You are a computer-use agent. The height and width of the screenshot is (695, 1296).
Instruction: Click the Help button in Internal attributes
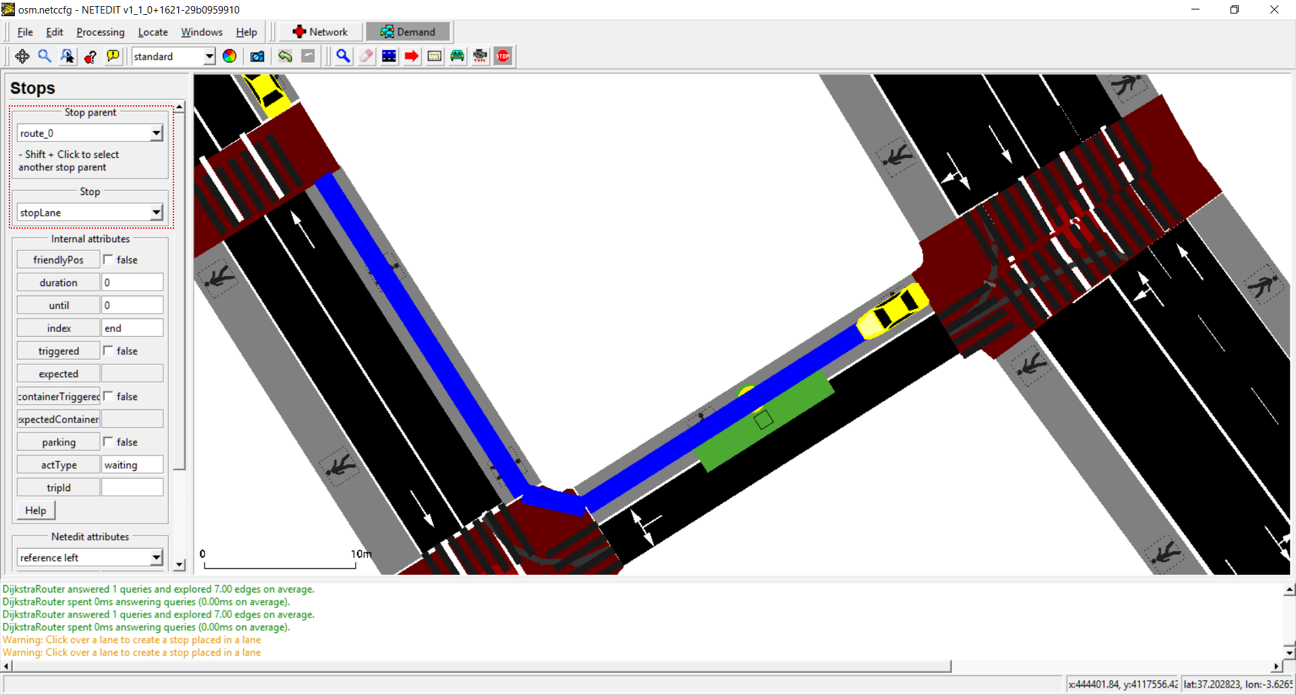36,511
